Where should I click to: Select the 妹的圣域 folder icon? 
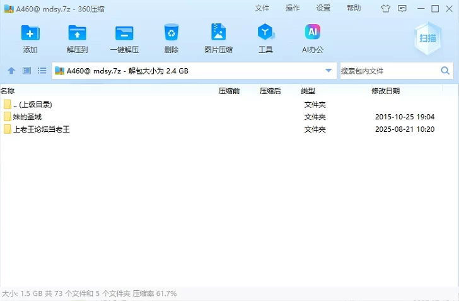8,117
